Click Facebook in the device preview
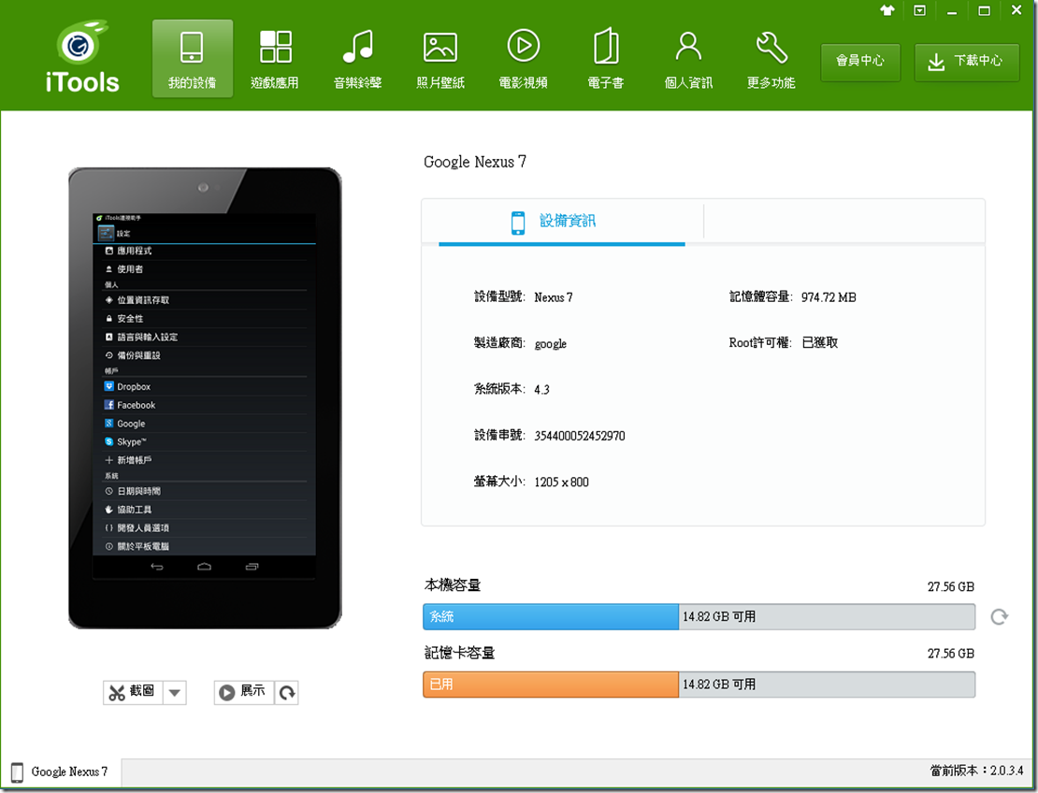This screenshot has width=1038, height=793. coord(137,405)
